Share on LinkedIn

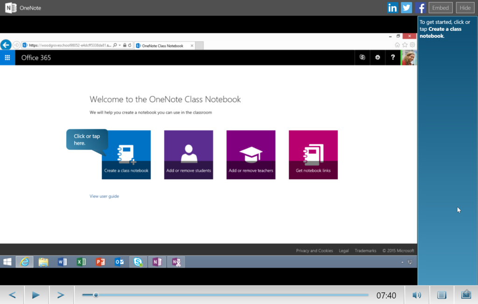pos(392,7)
